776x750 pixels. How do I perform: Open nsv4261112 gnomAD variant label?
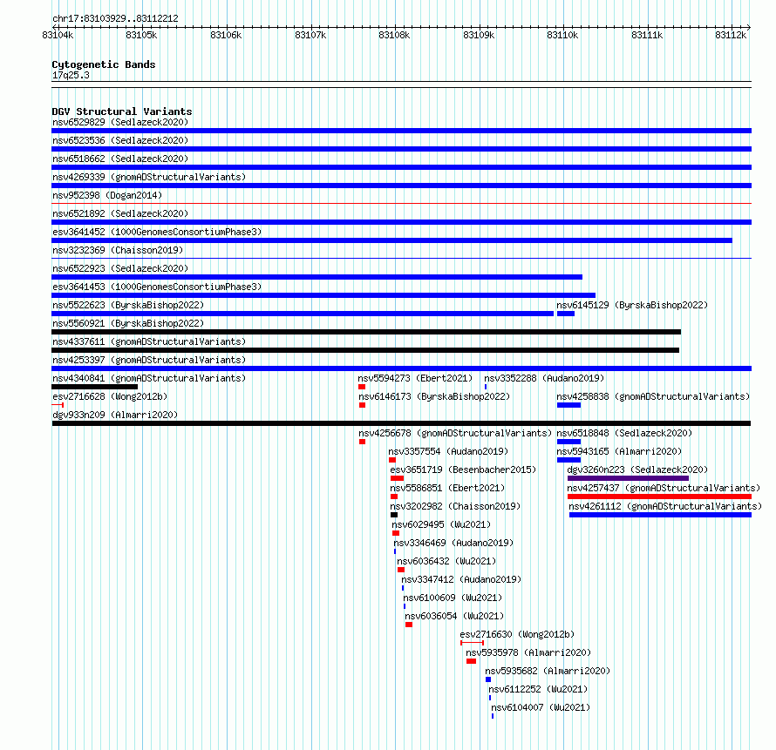[665, 506]
